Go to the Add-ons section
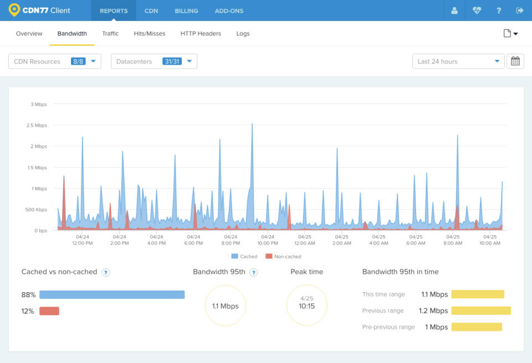This screenshot has height=363, width=532. pyautogui.click(x=229, y=11)
